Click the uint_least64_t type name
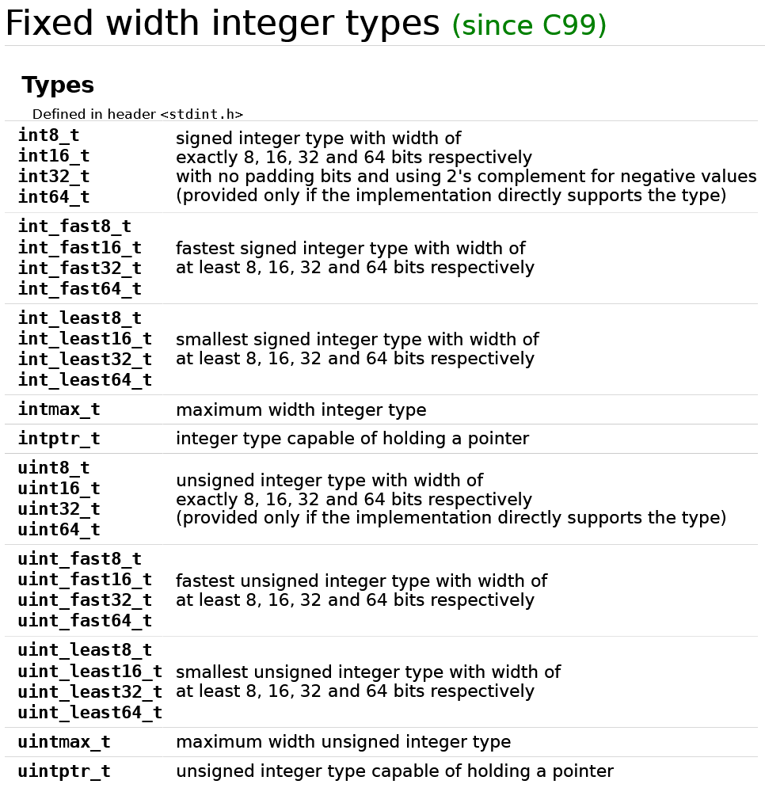The height and width of the screenshot is (788, 765). (89, 713)
